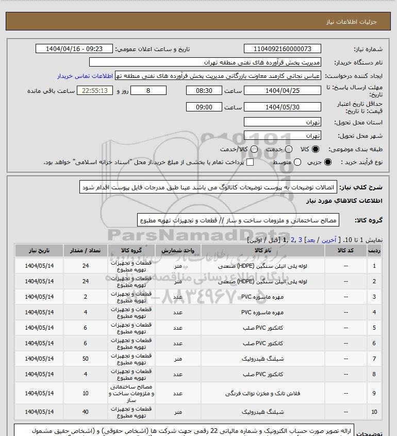Select the خدمت radio button
This screenshot has height=436, width=397.
289,149
